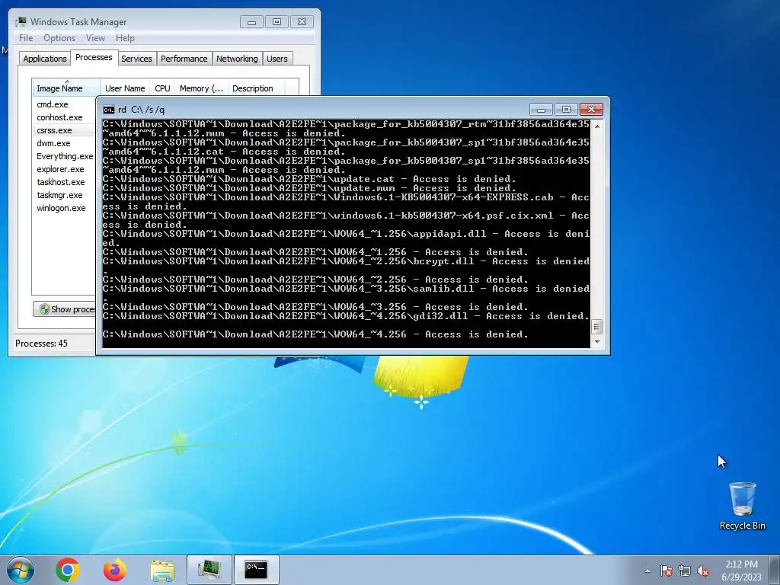Viewport: 780px width, 585px height.
Task: Open the Action Center flag icon
Action: click(667, 571)
